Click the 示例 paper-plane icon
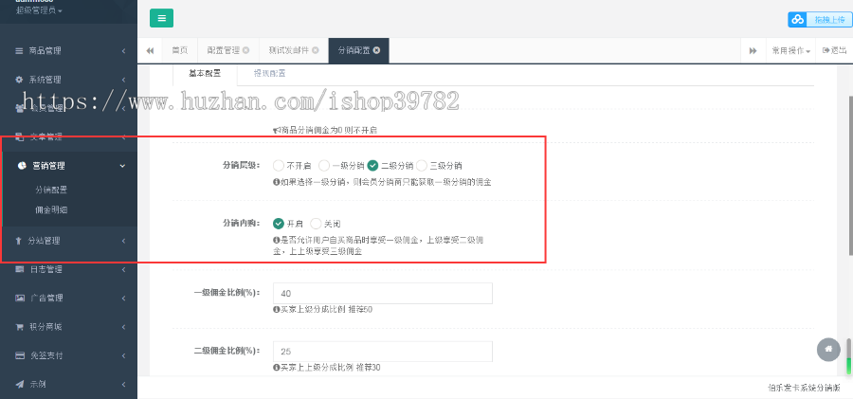 pos(20,384)
